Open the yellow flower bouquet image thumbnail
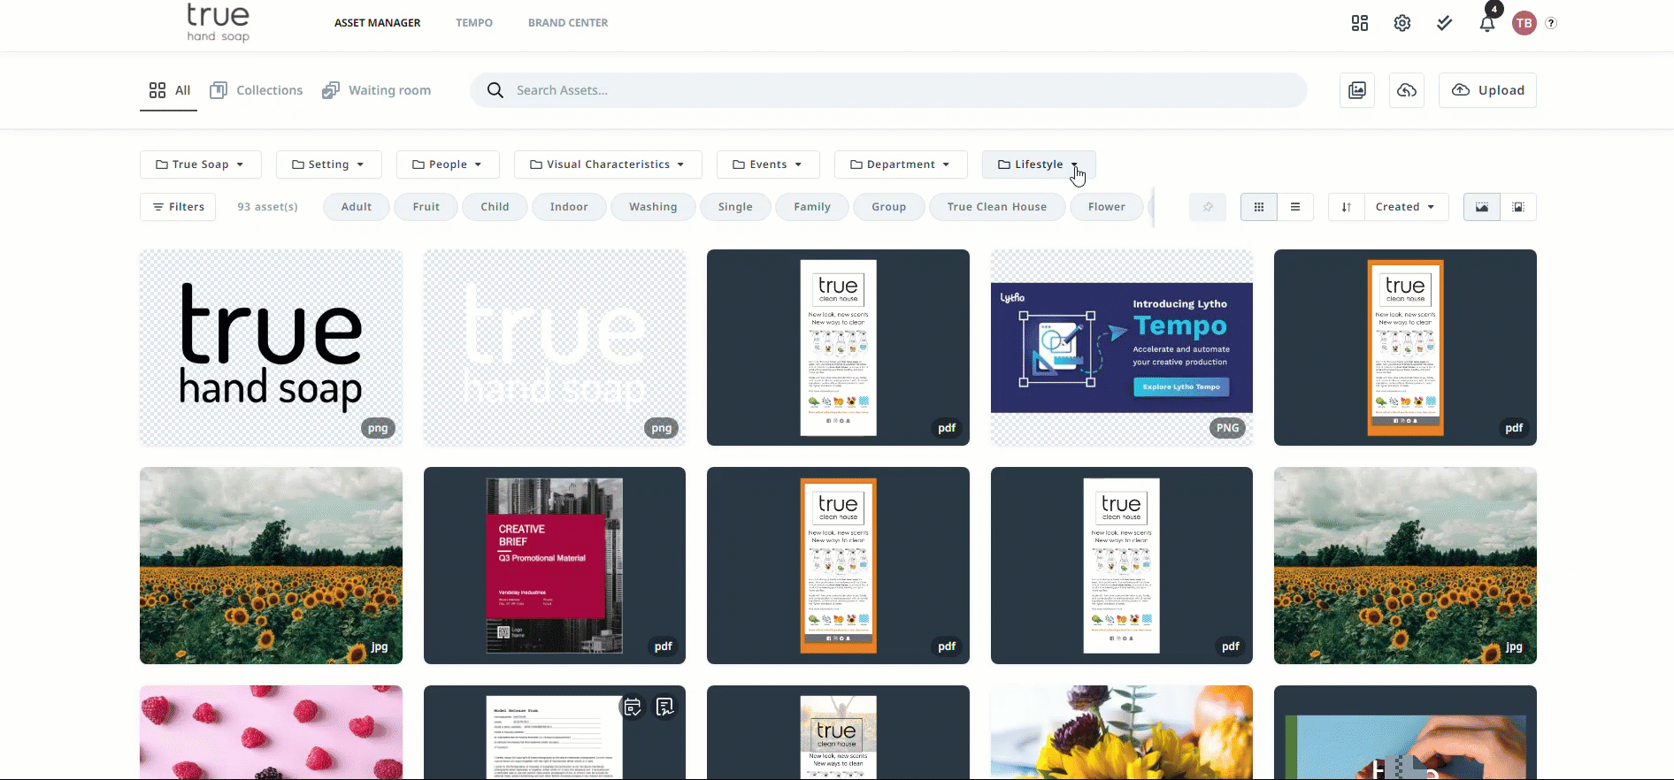This screenshot has width=1674, height=780. click(x=1122, y=732)
